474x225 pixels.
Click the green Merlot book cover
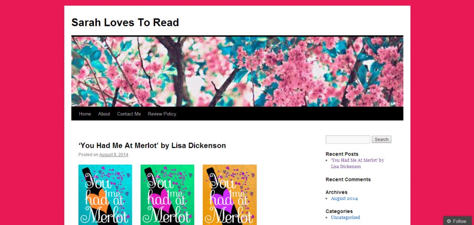tap(168, 195)
